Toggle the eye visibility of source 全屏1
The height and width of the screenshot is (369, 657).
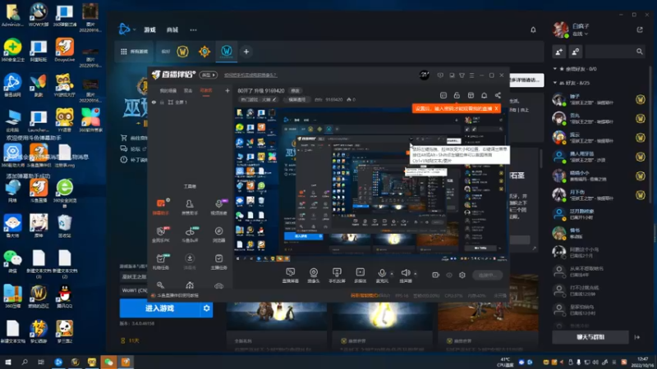[x=154, y=102]
